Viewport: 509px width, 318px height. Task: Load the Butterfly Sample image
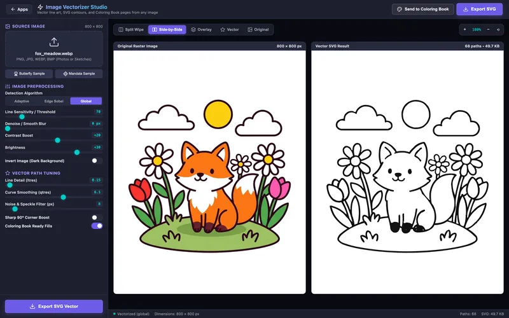point(29,74)
